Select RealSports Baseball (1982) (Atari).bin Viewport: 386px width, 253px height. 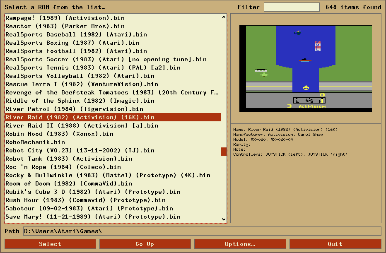[113, 34]
